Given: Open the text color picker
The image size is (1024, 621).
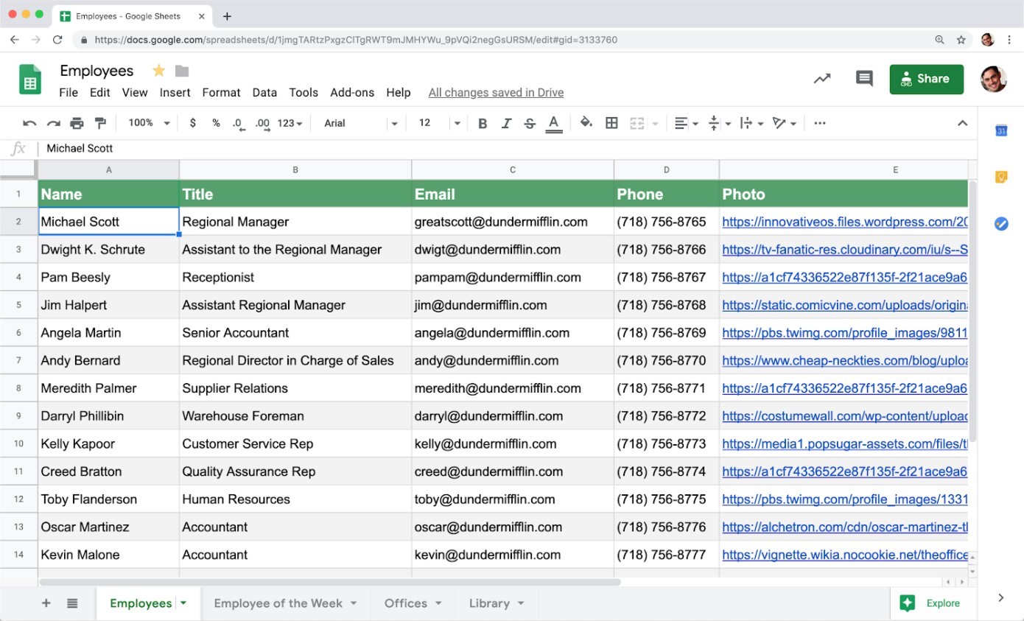Looking at the screenshot, I should pyautogui.click(x=554, y=123).
